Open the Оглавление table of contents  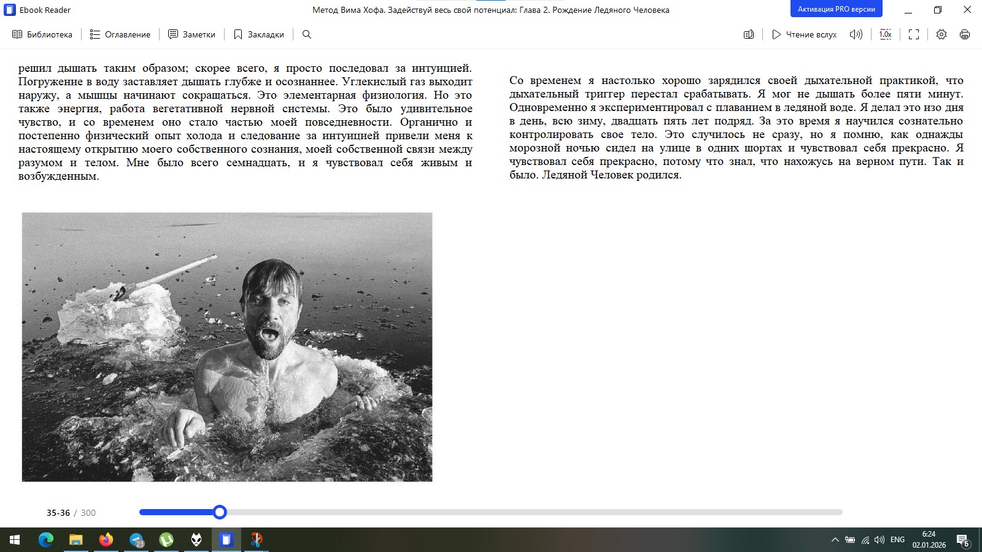[x=120, y=34]
